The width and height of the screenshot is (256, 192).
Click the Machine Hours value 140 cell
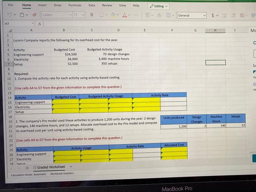(217, 126)
